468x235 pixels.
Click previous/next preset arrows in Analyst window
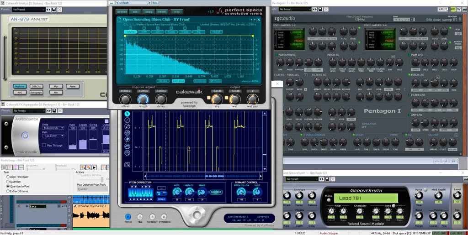[x=48, y=10]
